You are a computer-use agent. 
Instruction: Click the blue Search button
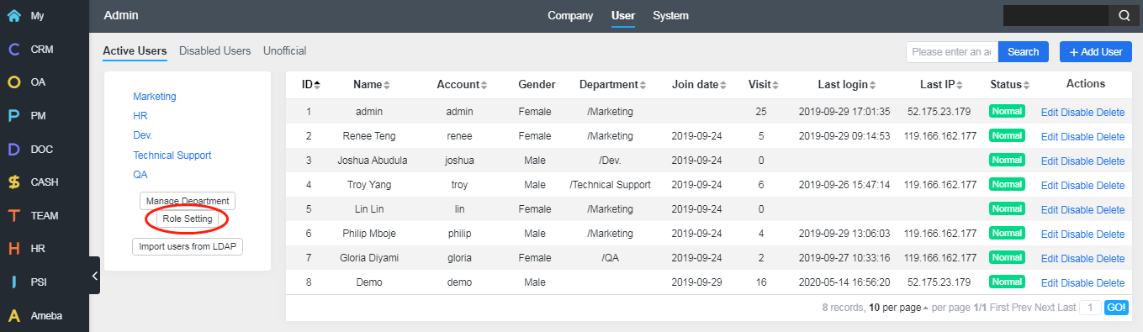click(1024, 52)
